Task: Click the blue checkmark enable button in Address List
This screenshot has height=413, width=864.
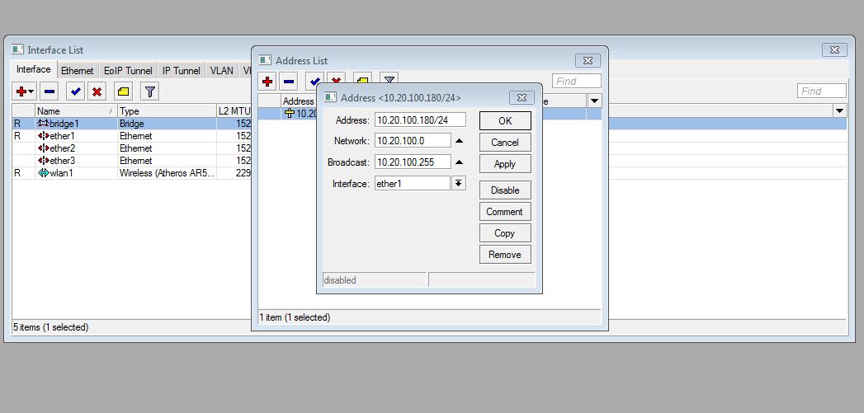Action: (x=314, y=81)
